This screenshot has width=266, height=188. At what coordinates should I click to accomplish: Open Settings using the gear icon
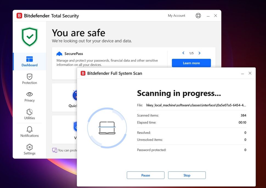pyautogui.click(x=29, y=149)
